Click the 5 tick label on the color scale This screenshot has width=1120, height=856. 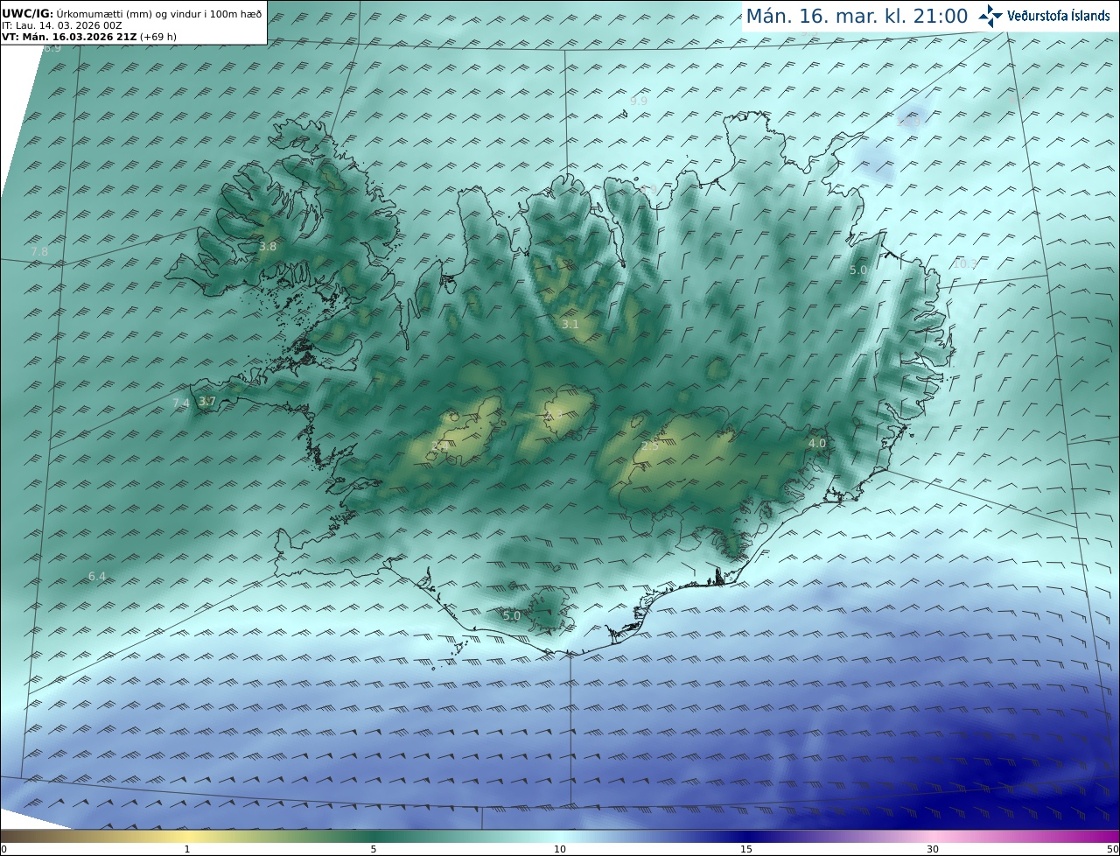click(374, 849)
